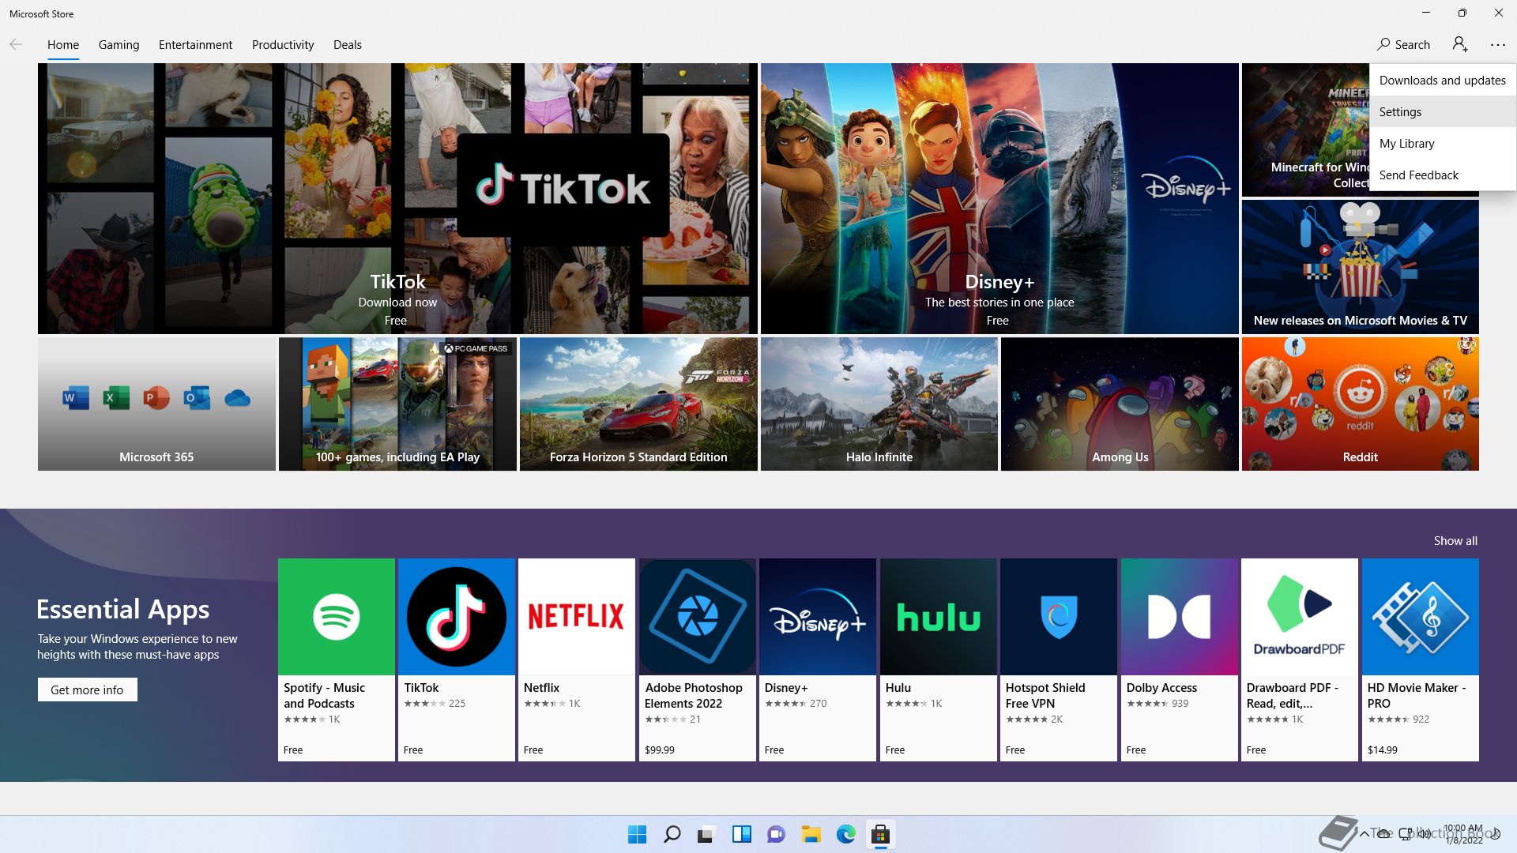Open the Disney+ featured banner
Image resolution: width=1517 pixels, height=853 pixels.
point(999,198)
